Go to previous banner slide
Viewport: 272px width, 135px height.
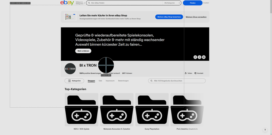pyautogui.click(x=195, y=57)
